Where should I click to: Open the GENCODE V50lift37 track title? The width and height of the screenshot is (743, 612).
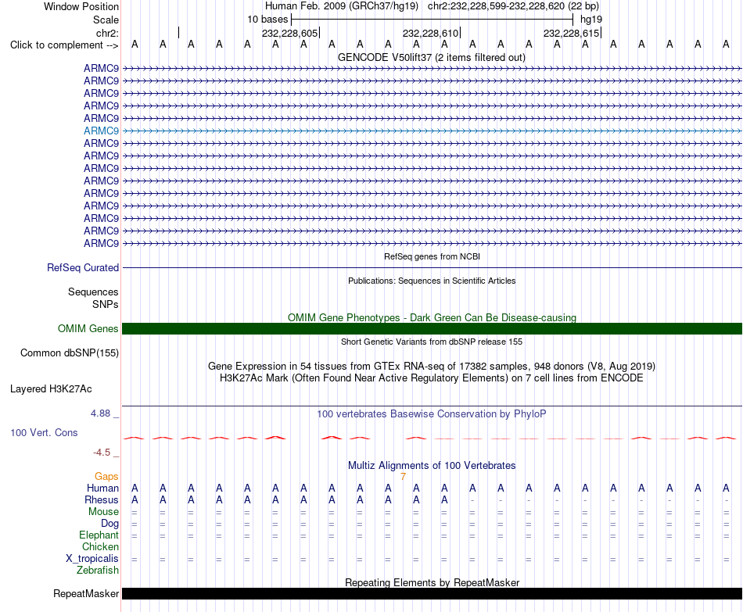(x=432, y=57)
